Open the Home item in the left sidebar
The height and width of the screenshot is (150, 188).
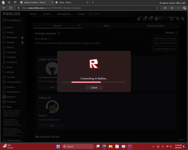tap(8, 27)
